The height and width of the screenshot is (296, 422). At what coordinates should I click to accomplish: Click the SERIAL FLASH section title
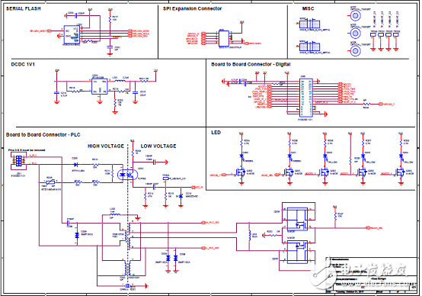point(24,8)
